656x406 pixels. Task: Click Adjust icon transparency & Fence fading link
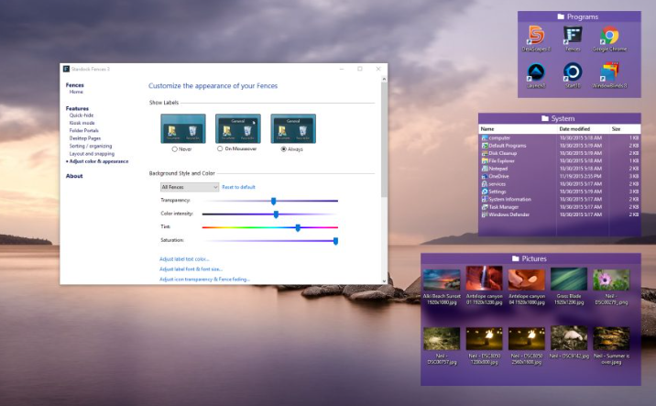coord(204,280)
